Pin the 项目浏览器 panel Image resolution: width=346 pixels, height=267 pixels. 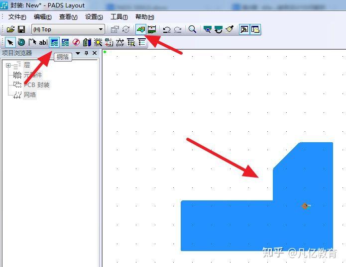(87, 53)
